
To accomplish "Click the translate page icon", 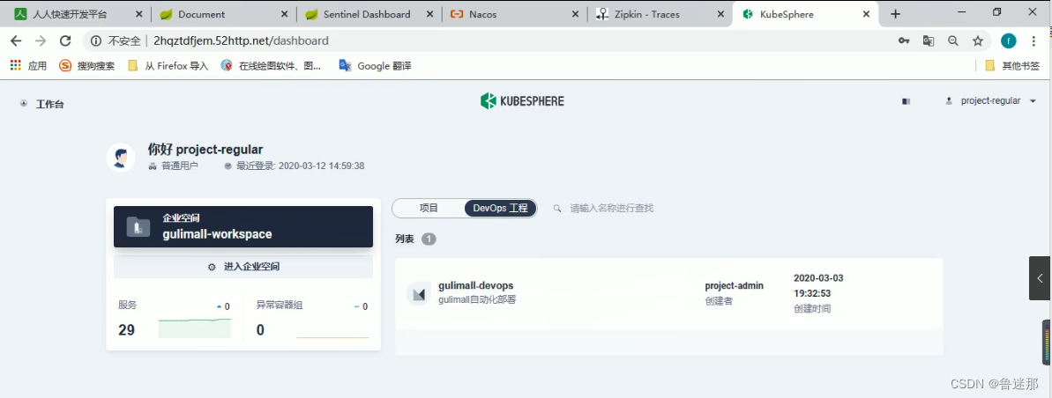I will [x=929, y=41].
